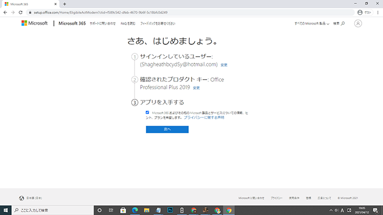The width and height of the screenshot is (383, 215).
Task: Open the プライバシーに関する声明 link
Action: point(204,117)
